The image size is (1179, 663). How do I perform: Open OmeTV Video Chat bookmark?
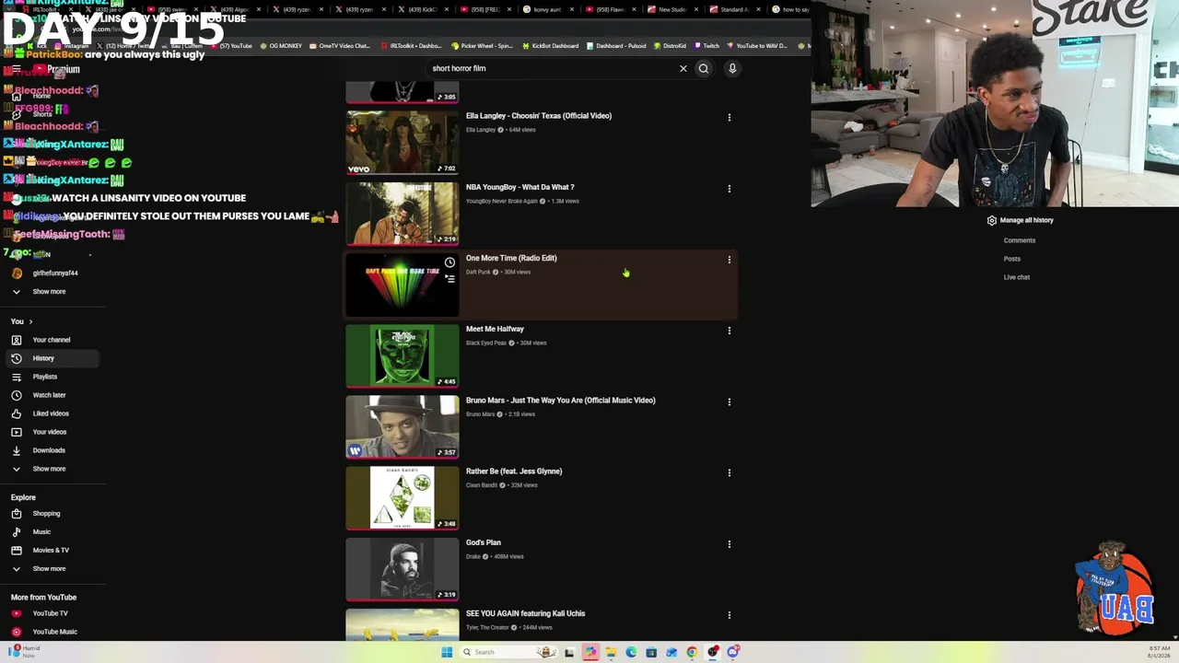point(339,45)
